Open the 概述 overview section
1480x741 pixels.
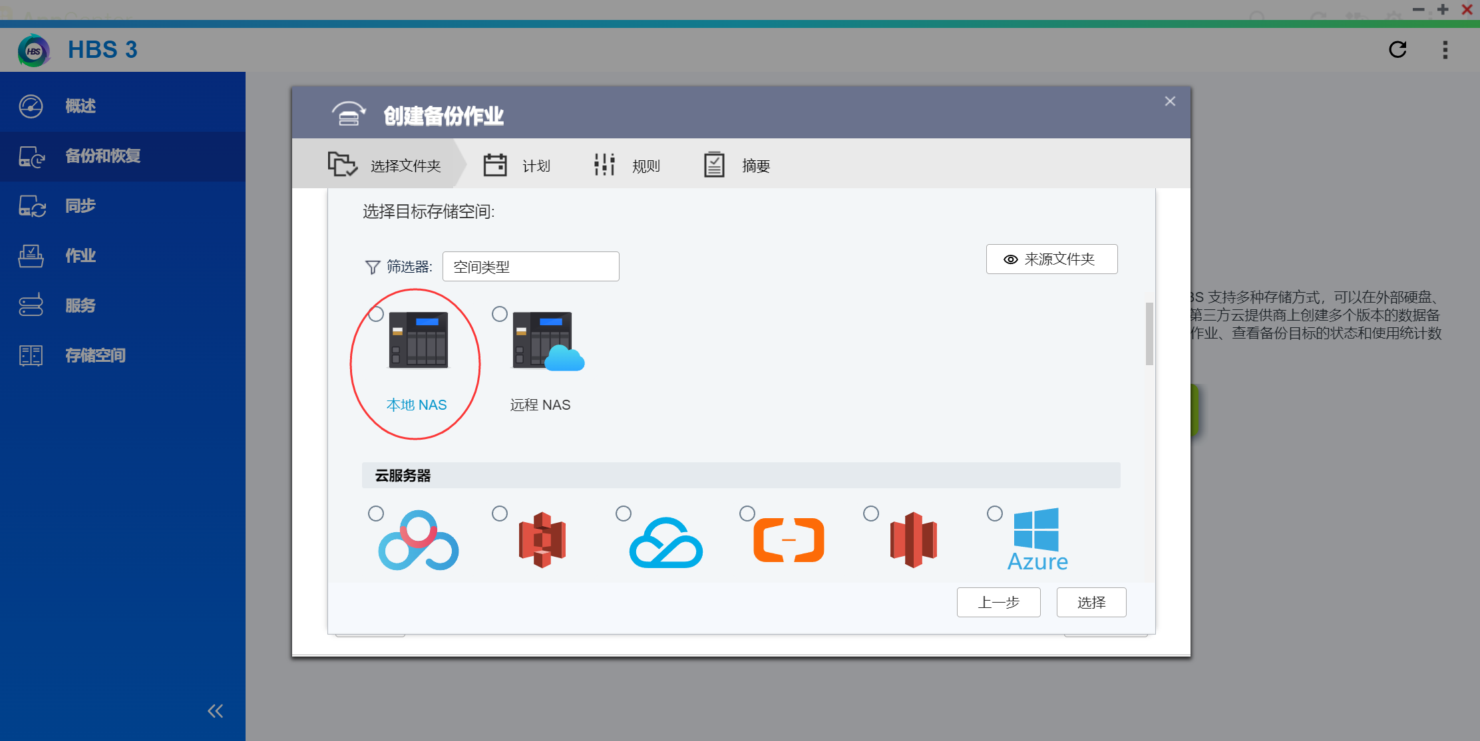(122, 106)
